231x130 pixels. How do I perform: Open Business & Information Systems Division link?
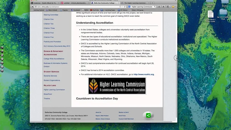pos(56,65)
